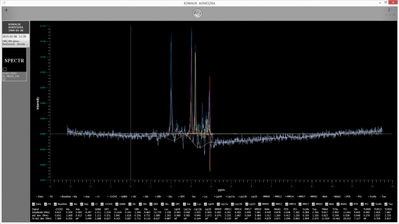This screenshot has height=224, width=399.
Task: Toggle the Cr checkbox
Action: click(x=92, y=204)
